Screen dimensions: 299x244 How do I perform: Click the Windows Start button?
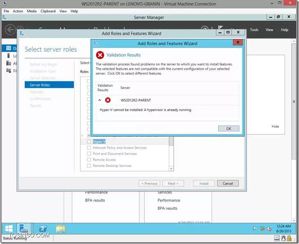click(9, 229)
